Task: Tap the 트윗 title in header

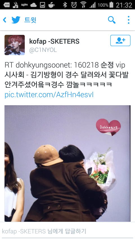Action: pyautogui.click(x=30, y=20)
